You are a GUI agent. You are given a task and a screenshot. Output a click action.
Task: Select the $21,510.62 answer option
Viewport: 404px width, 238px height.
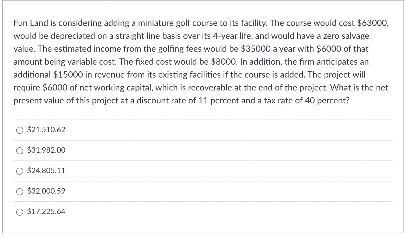46,130
